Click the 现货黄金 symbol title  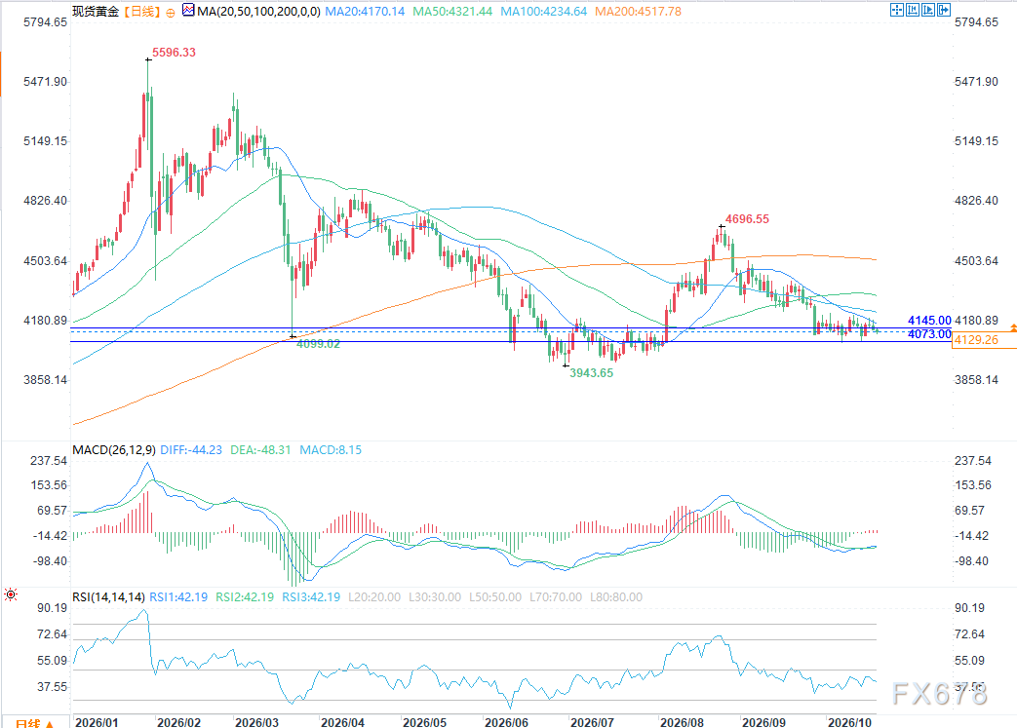click(x=96, y=11)
